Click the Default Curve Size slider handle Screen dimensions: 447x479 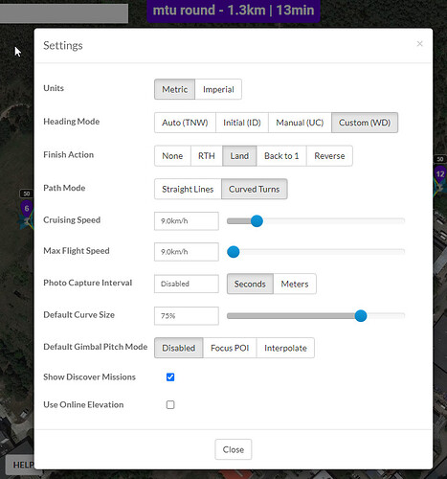point(361,316)
